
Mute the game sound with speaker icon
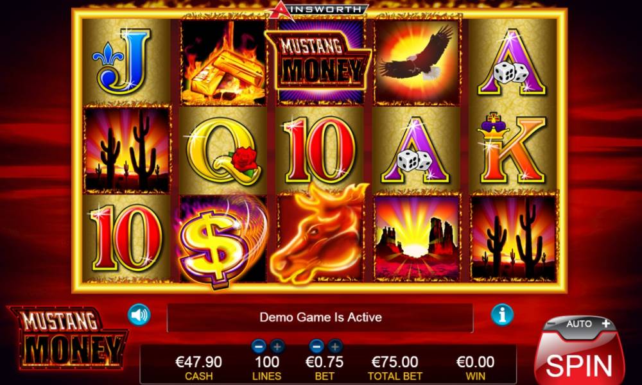tap(139, 315)
